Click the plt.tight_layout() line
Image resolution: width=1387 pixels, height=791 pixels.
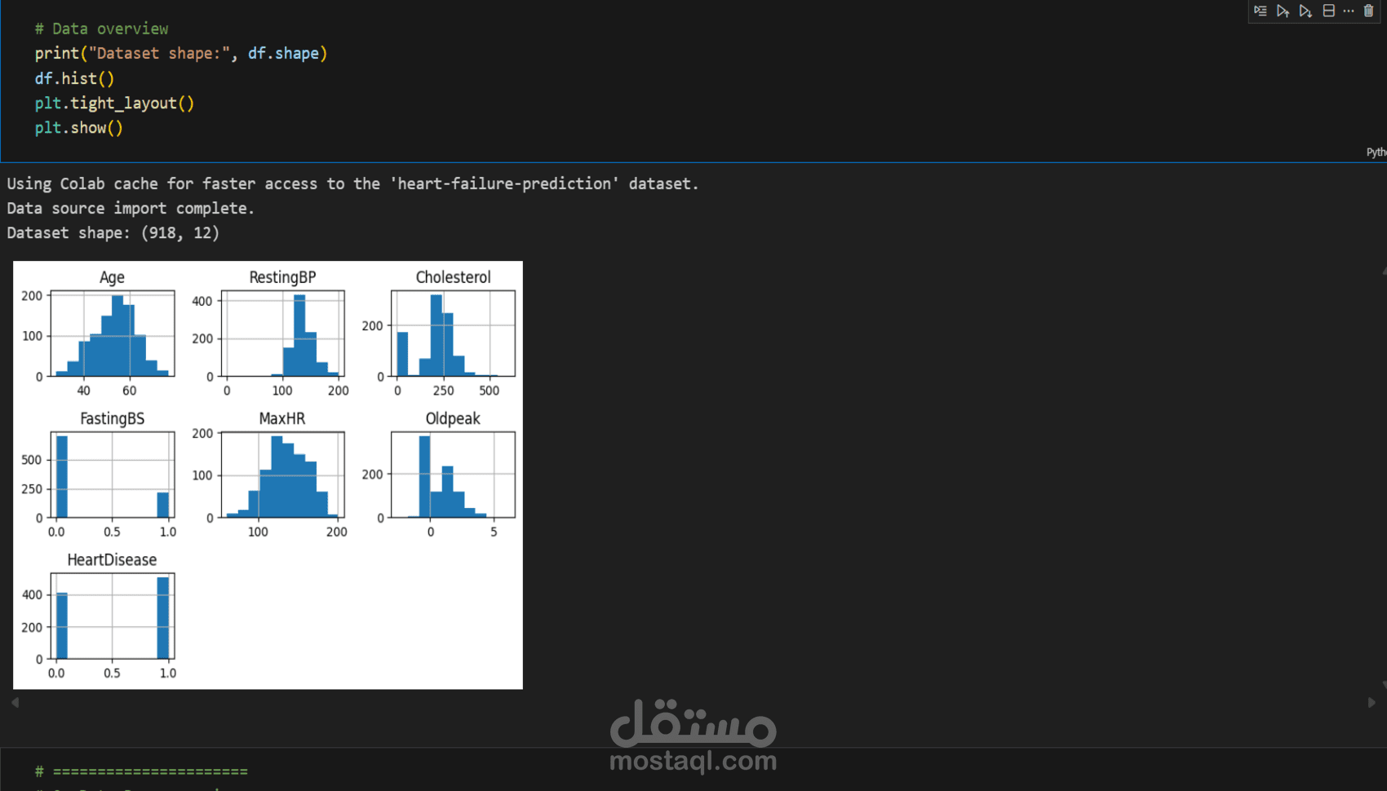tap(114, 103)
